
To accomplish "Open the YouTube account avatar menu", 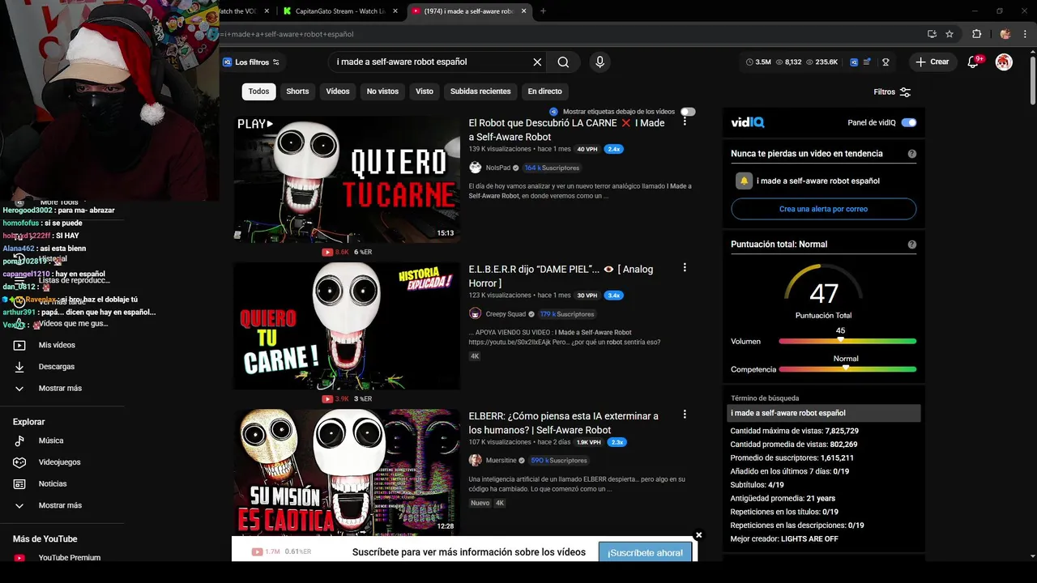I will pos(1004,62).
